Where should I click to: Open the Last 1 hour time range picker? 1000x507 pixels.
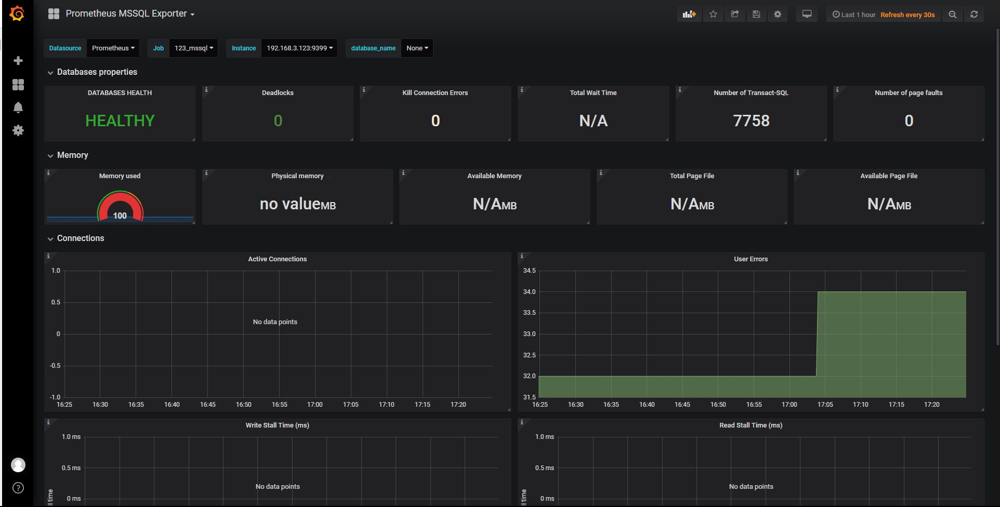(x=854, y=15)
